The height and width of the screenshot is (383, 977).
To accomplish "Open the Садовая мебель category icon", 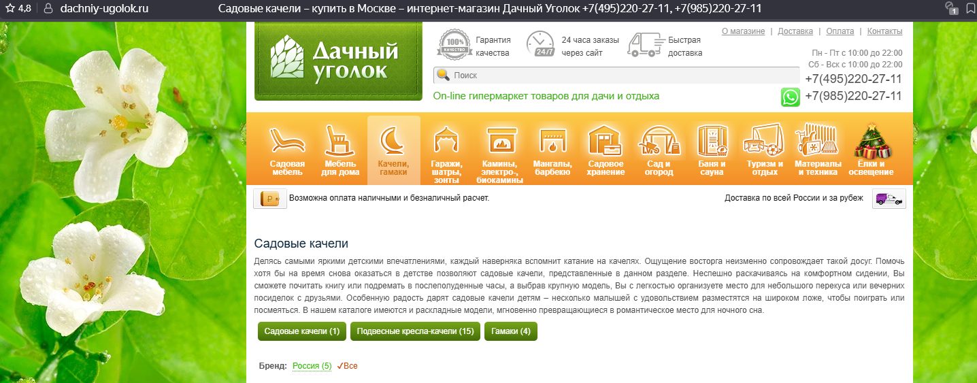I will (x=287, y=150).
